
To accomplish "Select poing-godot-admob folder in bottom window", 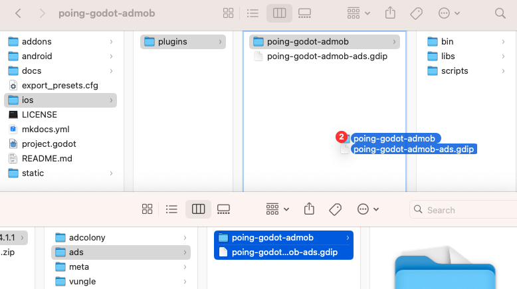I will (x=284, y=238).
